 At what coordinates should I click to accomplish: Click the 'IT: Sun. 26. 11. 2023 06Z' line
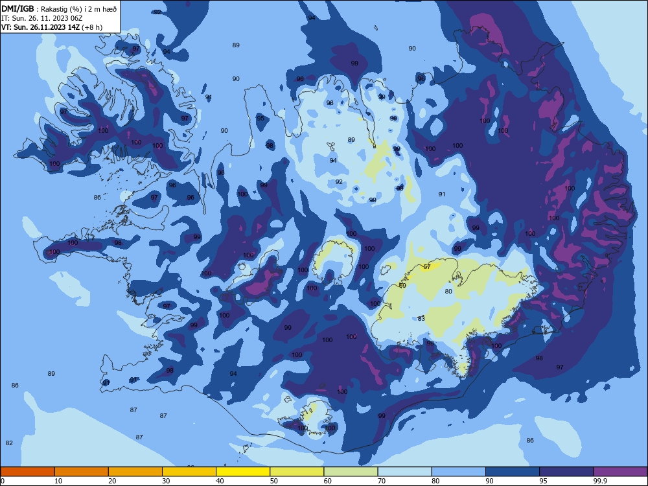tap(42, 18)
